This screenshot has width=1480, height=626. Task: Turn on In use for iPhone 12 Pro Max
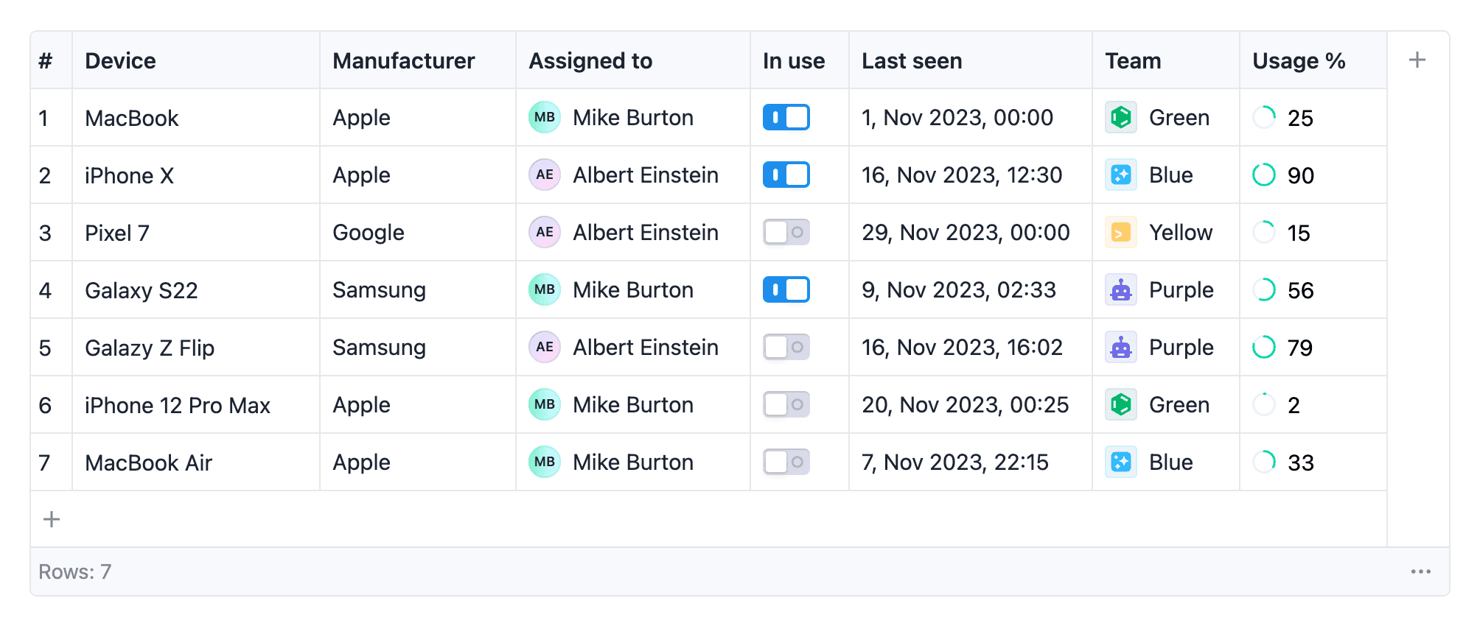pos(786,405)
